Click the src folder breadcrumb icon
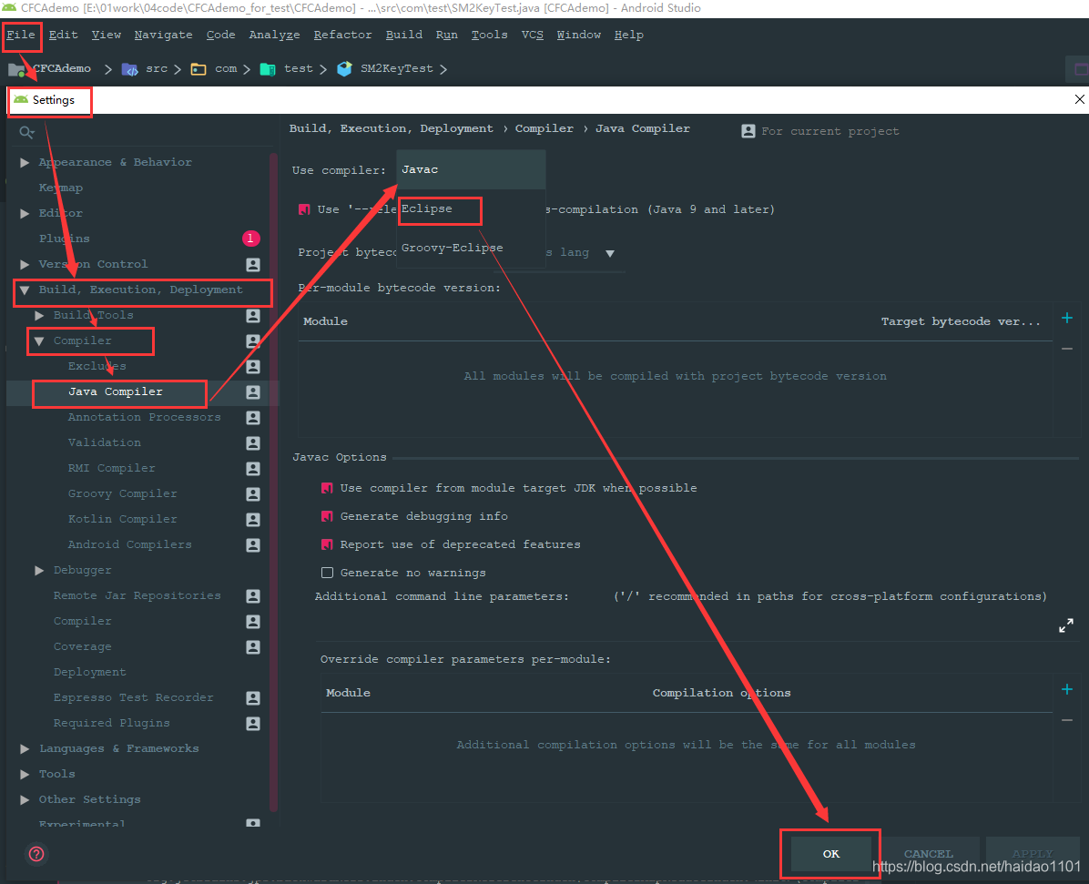The height and width of the screenshot is (884, 1089). pos(130,69)
